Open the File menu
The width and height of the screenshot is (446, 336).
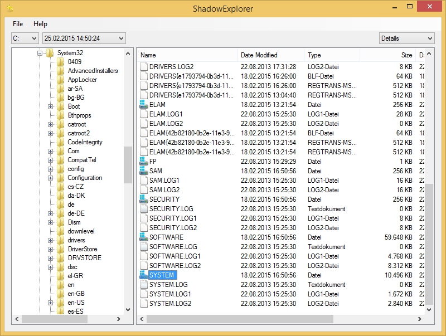tap(18, 24)
